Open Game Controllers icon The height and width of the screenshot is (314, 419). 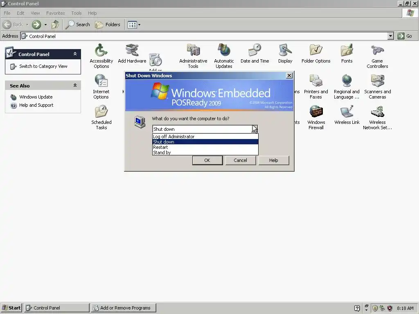coord(377,56)
